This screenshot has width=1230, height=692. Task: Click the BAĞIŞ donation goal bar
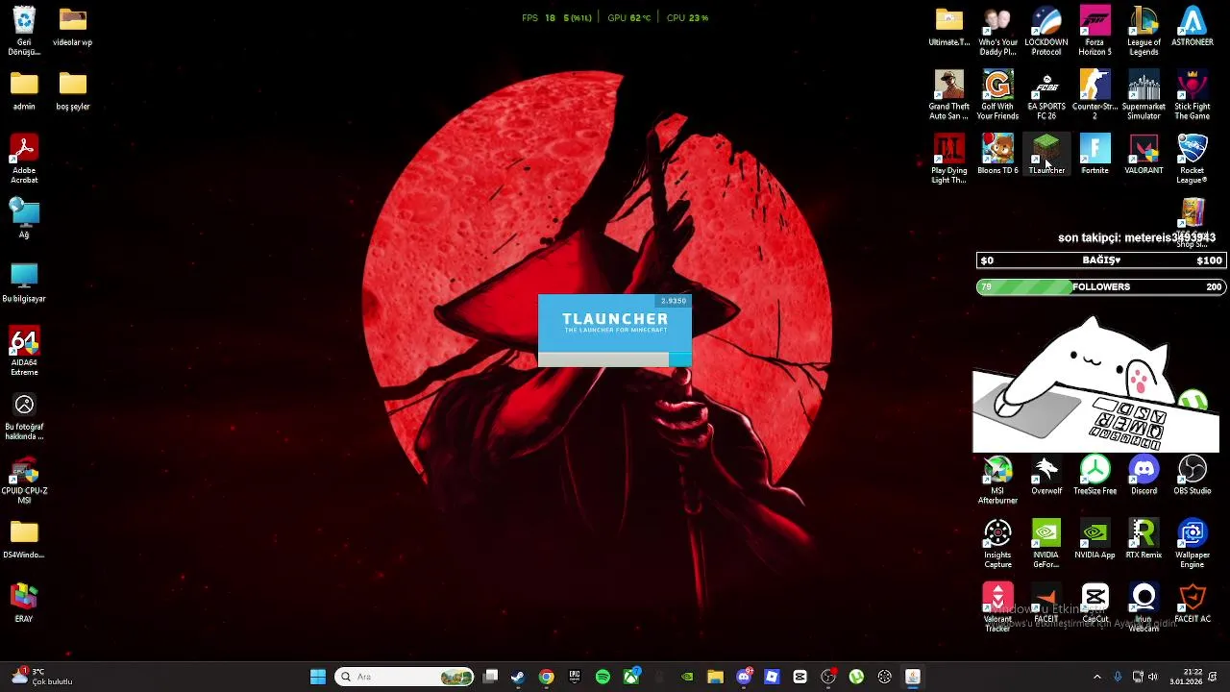coord(1101,260)
